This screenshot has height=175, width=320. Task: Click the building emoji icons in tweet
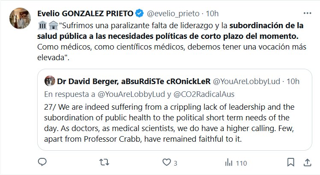pyautogui.click(x=47, y=25)
